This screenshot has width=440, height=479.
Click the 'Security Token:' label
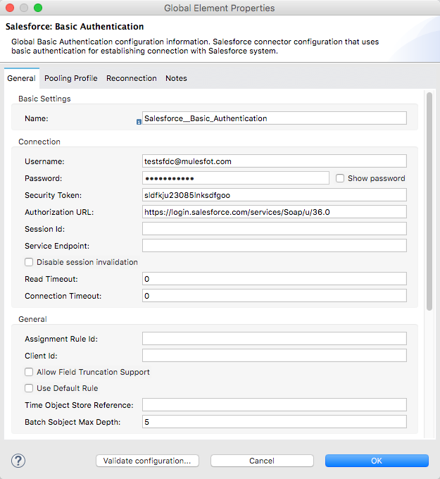pyautogui.click(x=53, y=195)
